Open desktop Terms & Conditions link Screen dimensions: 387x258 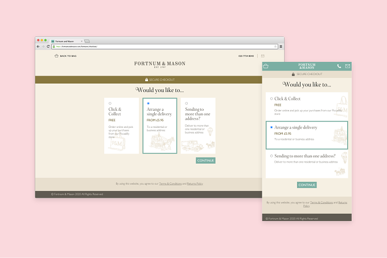click(170, 184)
